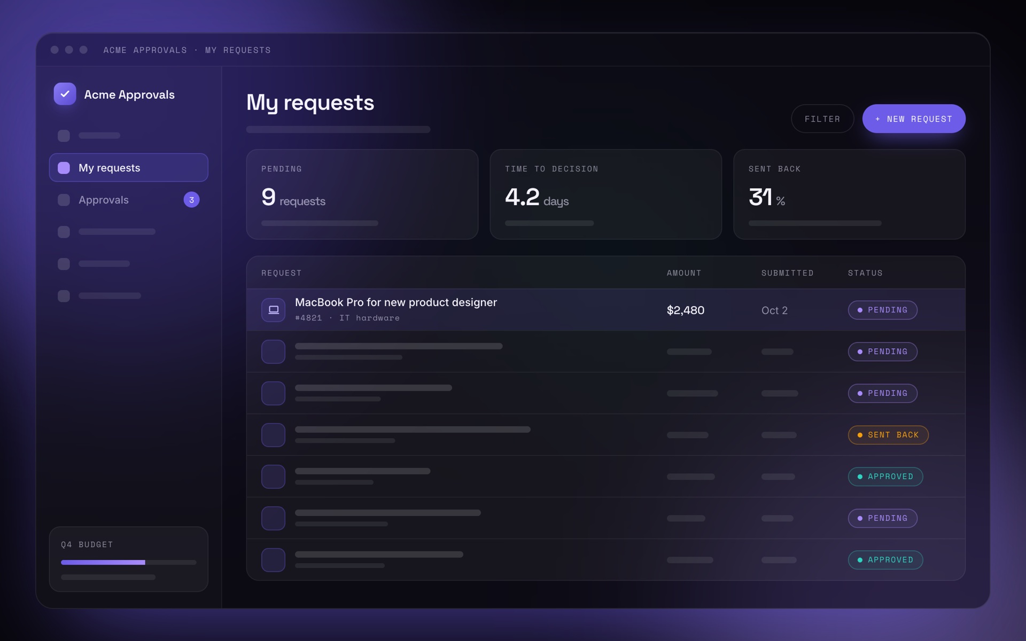Open the Sent Back 31% card
This screenshot has width=1026, height=641.
pyautogui.click(x=849, y=194)
